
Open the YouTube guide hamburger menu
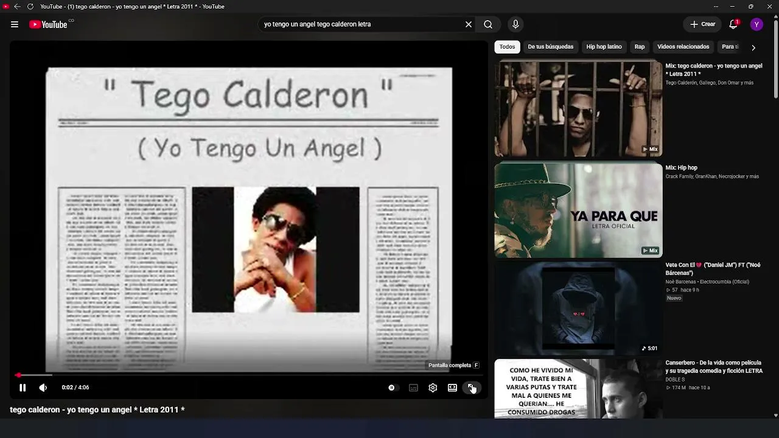pos(15,24)
